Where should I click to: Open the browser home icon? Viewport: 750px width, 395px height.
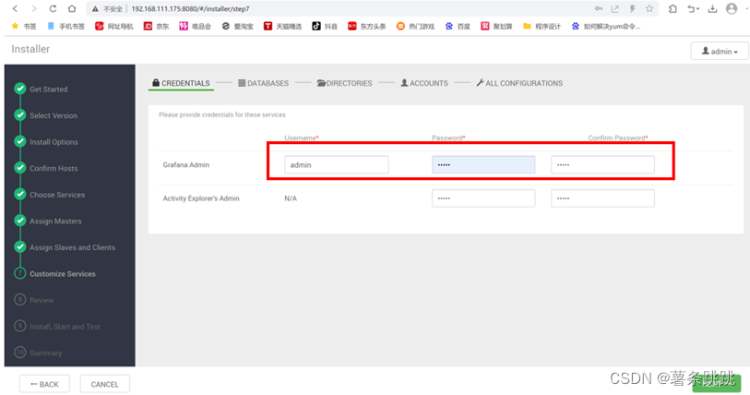point(72,8)
